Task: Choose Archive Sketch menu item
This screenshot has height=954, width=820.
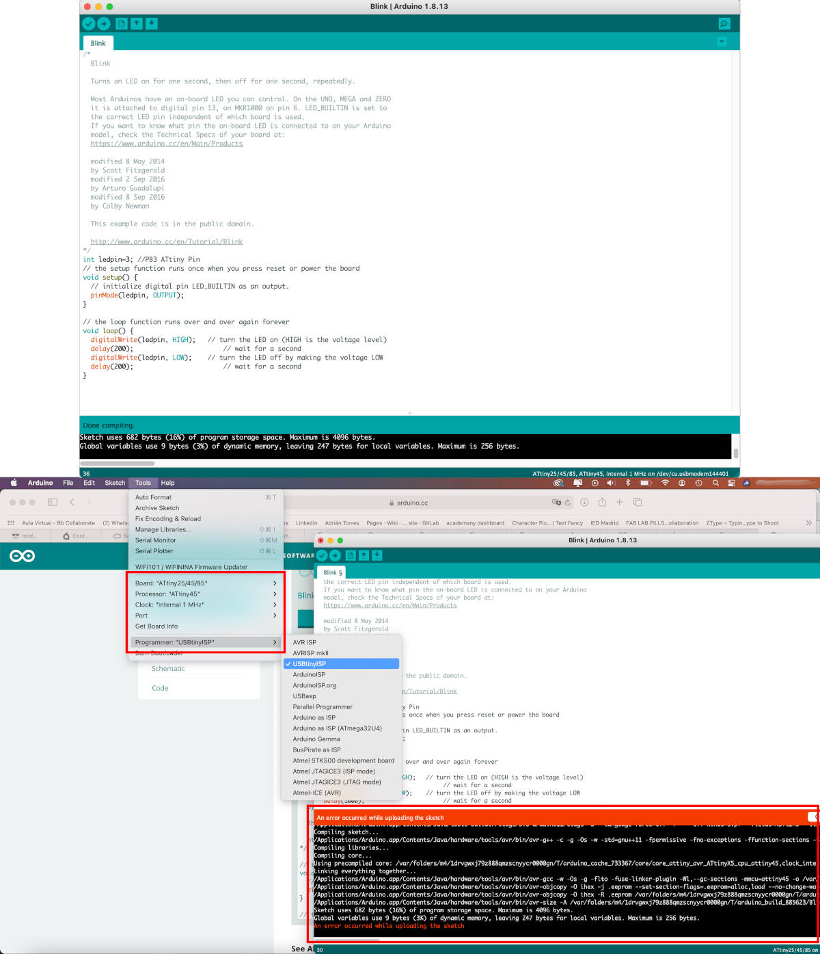Action: [x=206, y=508]
